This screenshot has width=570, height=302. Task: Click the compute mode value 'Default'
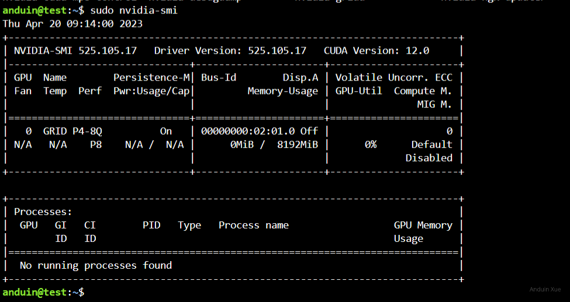(431, 145)
